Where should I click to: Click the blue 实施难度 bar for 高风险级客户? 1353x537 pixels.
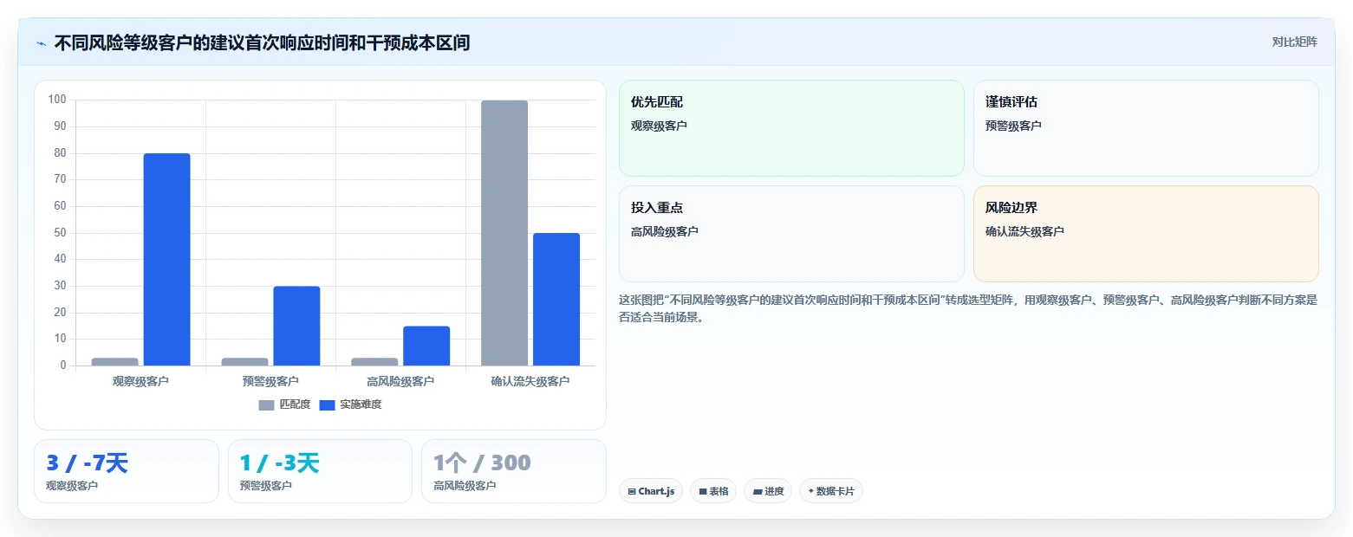(426, 346)
